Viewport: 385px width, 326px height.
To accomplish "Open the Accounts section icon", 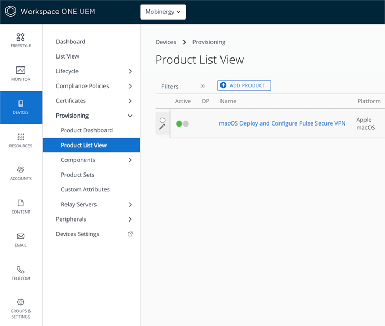I will click(21, 170).
